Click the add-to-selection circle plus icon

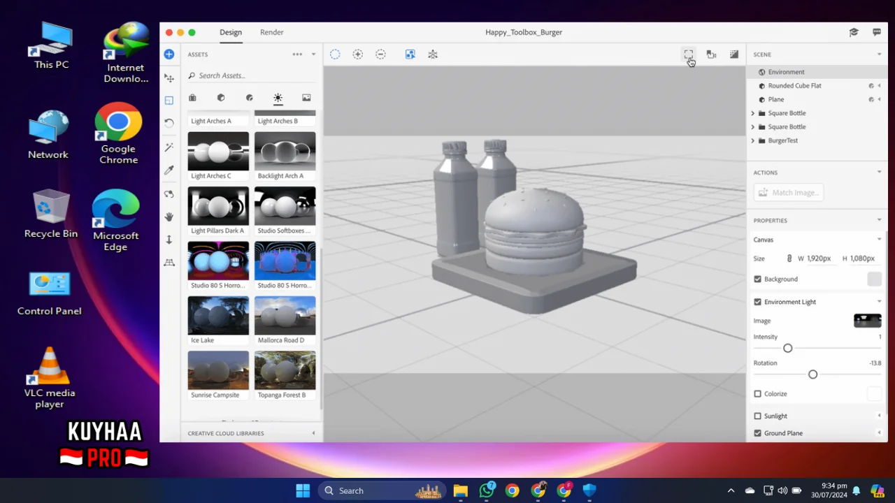coord(358,54)
